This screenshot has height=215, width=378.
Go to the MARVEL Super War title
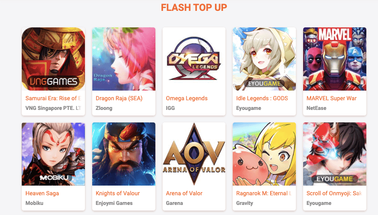click(331, 98)
